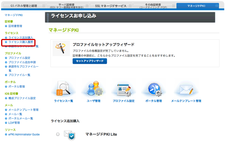
Task: Open the メールテンプレート管理 envelope icon
Action: click(186, 90)
